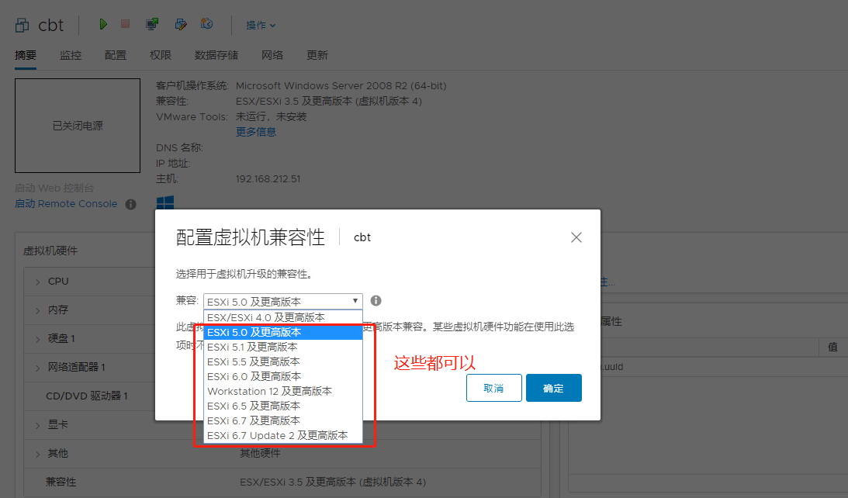
Task: Expand the 网络适配器 1 row
Action: click(x=38, y=368)
